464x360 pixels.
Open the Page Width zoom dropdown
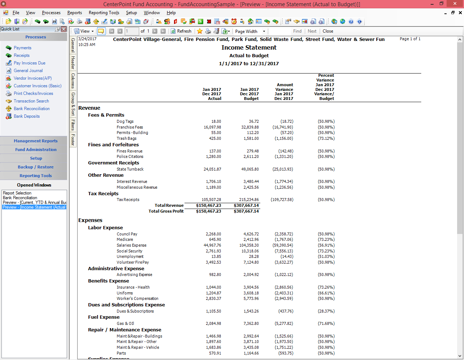(249, 31)
